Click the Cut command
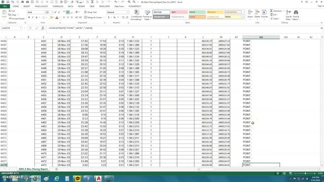The width and height of the screenshot is (324, 182). [x=12, y=11]
